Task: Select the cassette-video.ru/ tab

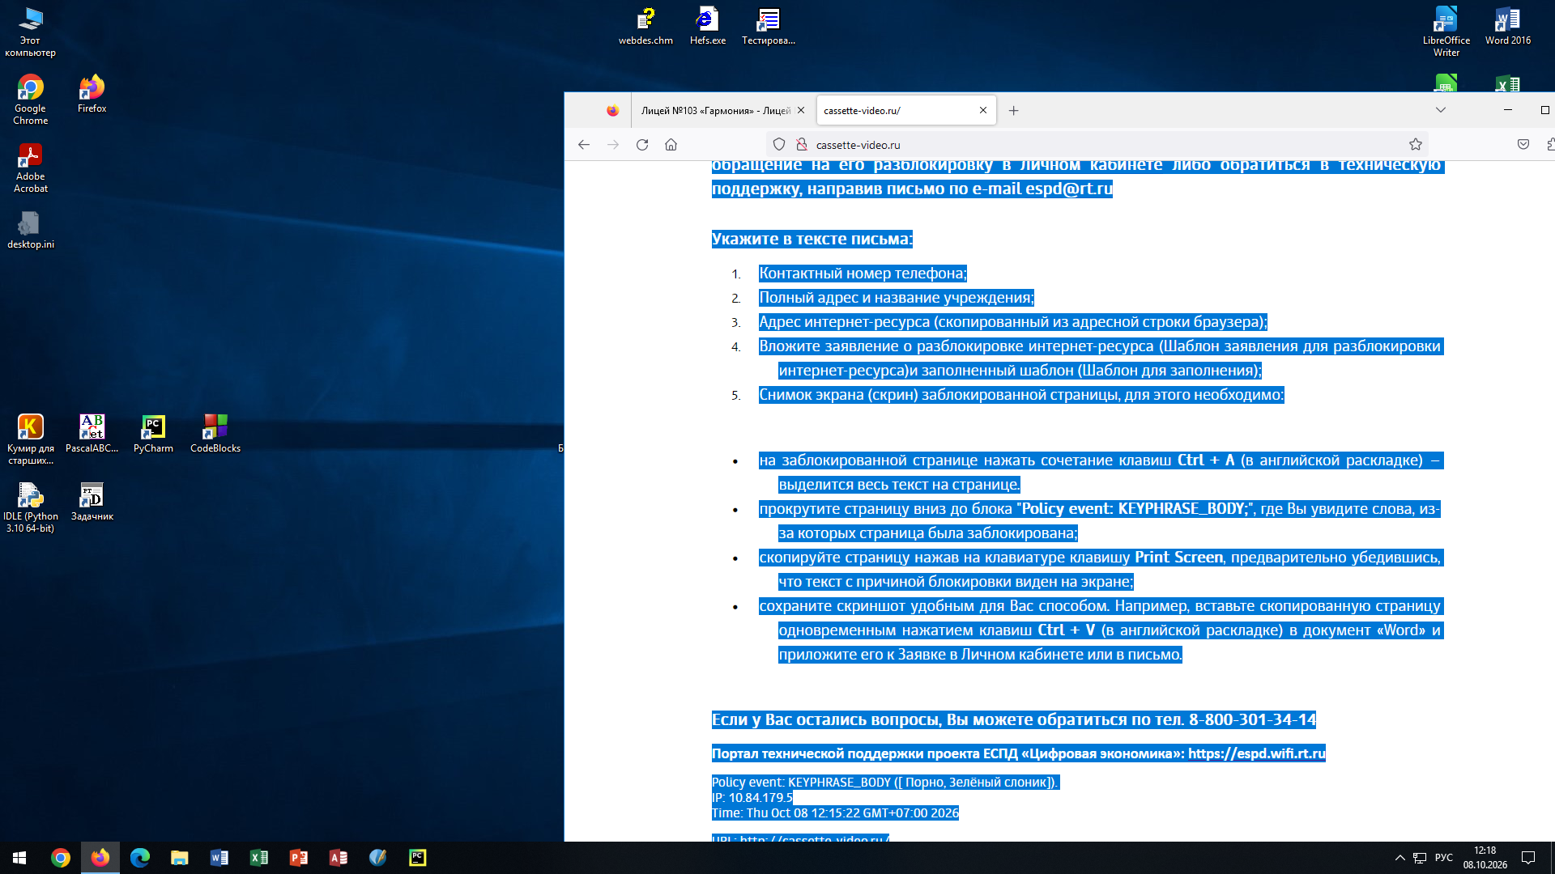Action: 905,111
